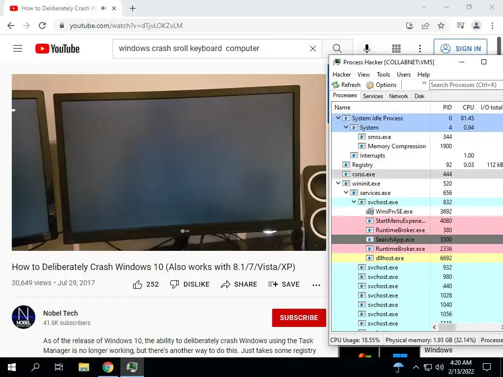The image size is (503, 377).
Task: Open File Explorer from taskbar
Action: [84, 367]
